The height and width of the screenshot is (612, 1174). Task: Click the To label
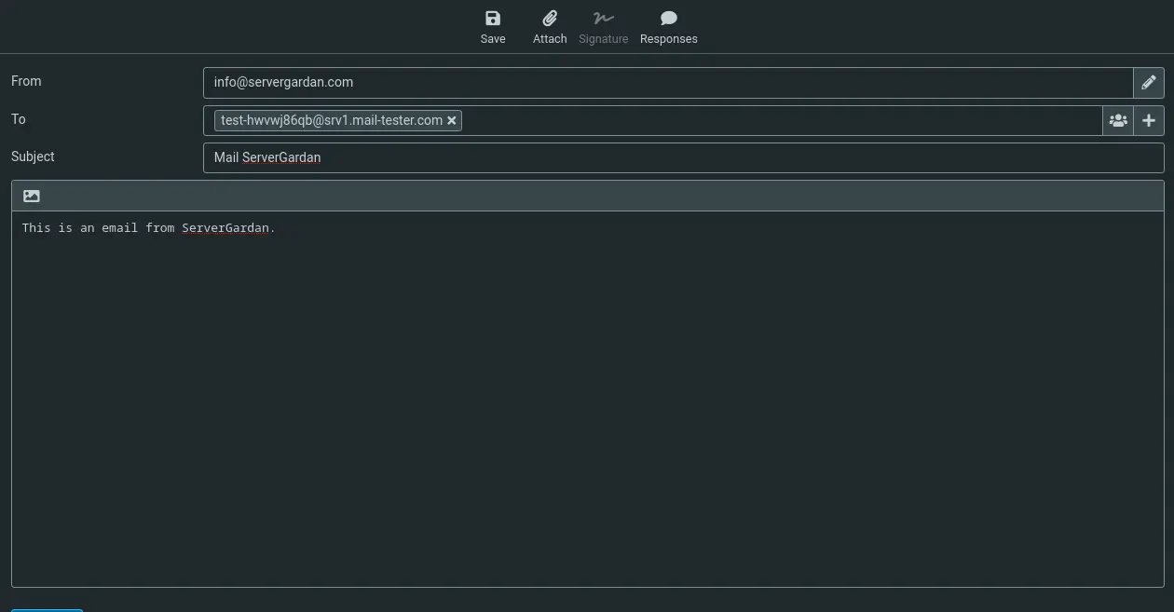[x=19, y=119]
